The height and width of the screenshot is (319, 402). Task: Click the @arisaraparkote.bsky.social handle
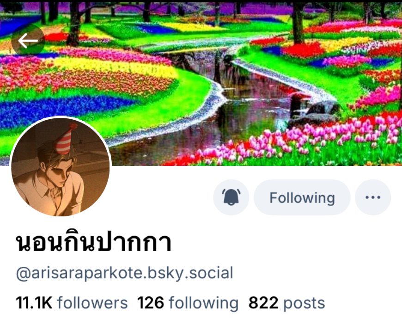click(x=125, y=273)
